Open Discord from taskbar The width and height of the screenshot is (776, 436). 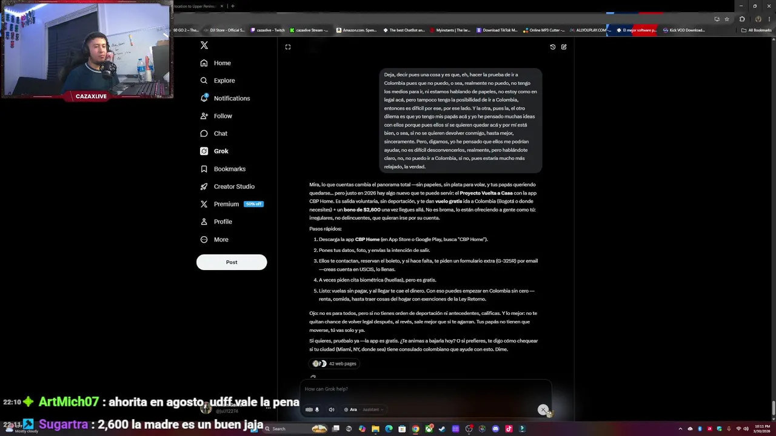point(495,429)
